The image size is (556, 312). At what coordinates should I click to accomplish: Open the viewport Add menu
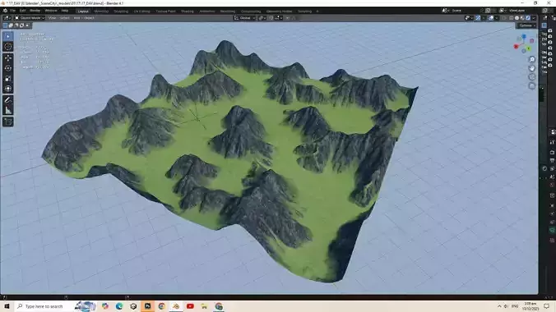coord(76,18)
